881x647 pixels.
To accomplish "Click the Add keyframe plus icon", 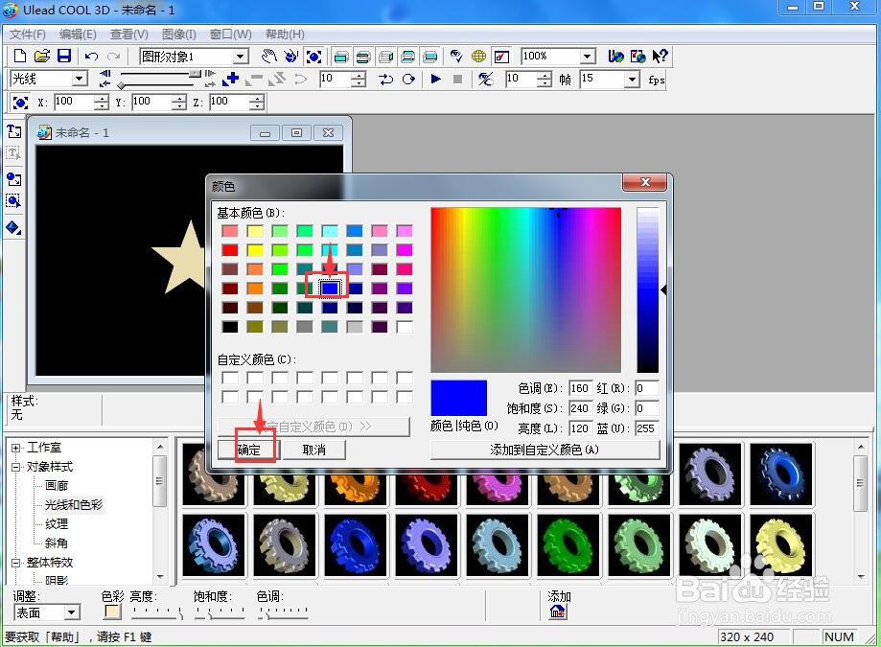I will [230, 80].
